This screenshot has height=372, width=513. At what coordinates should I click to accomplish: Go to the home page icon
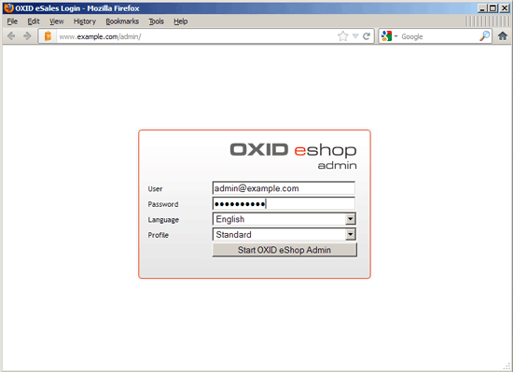[x=503, y=35]
